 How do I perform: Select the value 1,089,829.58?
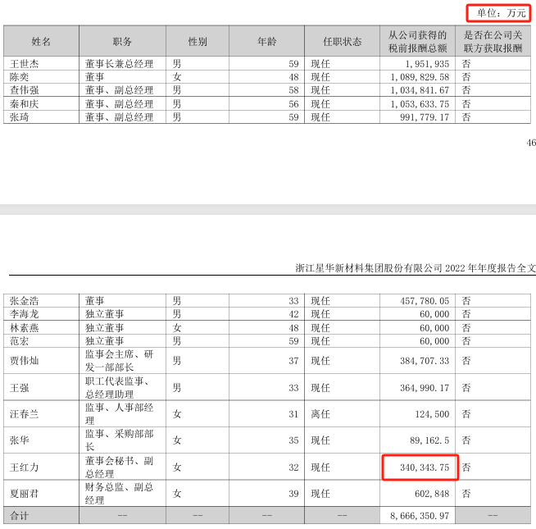(x=420, y=77)
